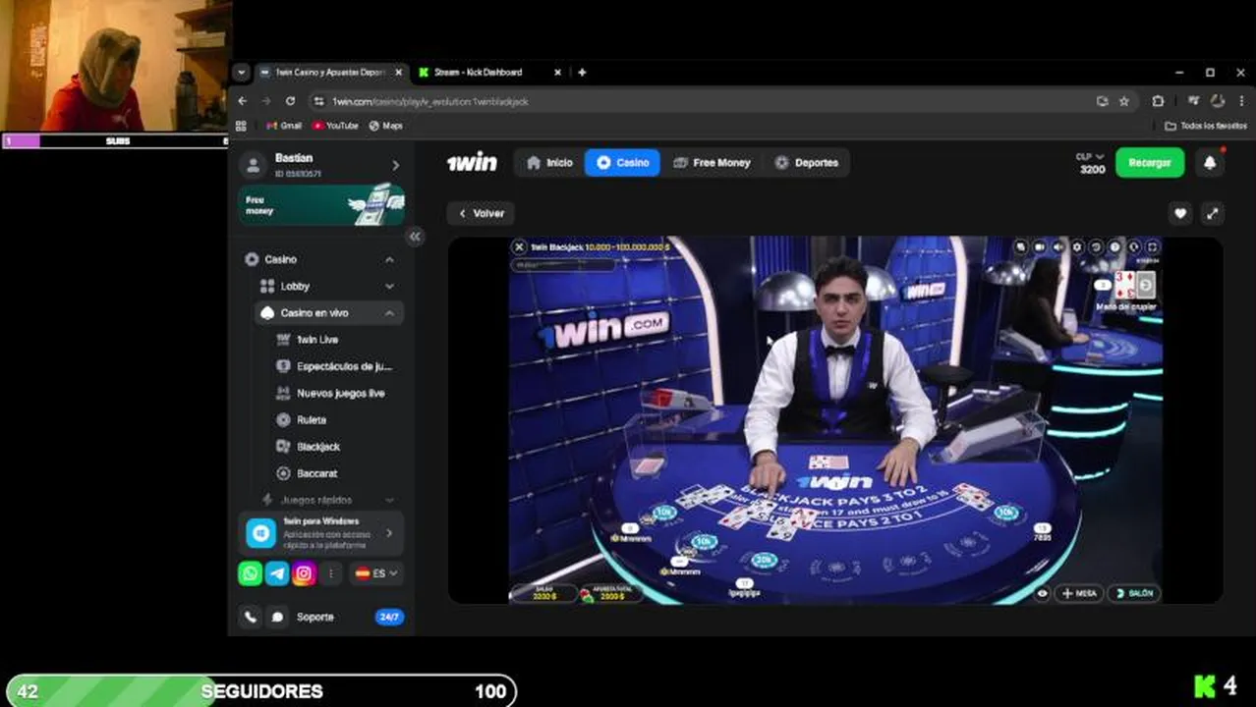Open Blackjack in sidebar
Viewport: 1256px width, 707px height.
[x=308, y=447]
